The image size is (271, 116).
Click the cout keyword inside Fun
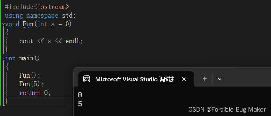pos(26,41)
